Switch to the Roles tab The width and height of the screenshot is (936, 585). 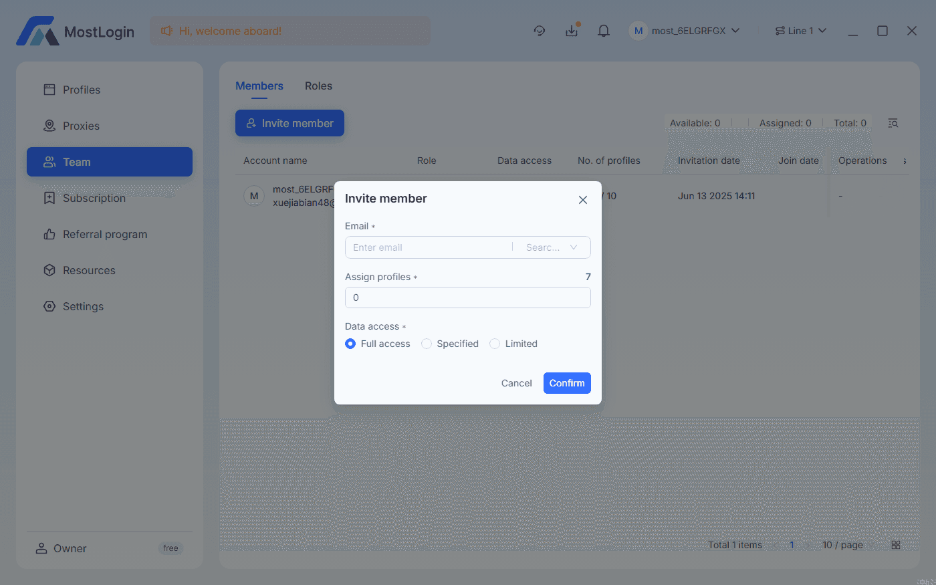click(318, 86)
